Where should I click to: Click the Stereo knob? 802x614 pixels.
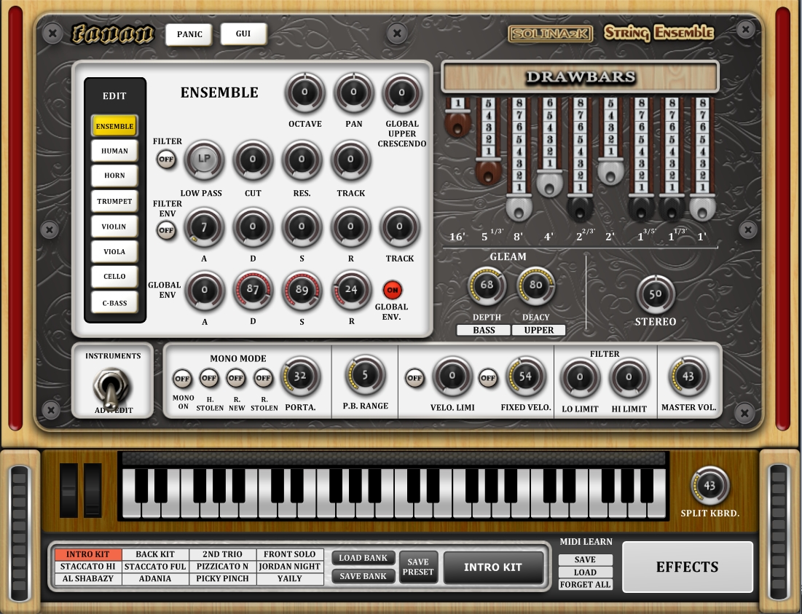655,294
